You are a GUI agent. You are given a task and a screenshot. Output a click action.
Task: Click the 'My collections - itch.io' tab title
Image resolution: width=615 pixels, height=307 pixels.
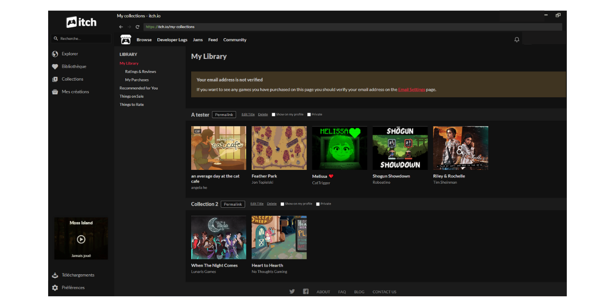coord(138,16)
